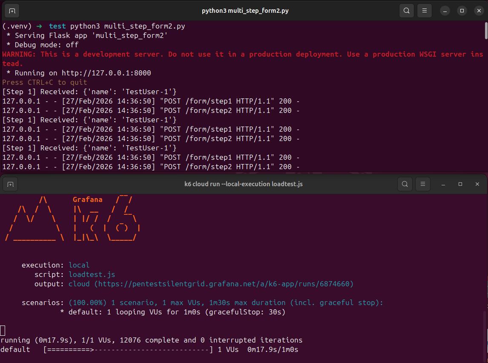The image size is (488, 363).
Task: Minimize the python3 multi_step_form2.py terminal window
Action: pyautogui.click(x=445, y=11)
